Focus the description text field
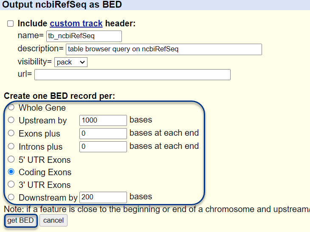This screenshot has width=310, height=232. pyautogui.click(x=163, y=49)
